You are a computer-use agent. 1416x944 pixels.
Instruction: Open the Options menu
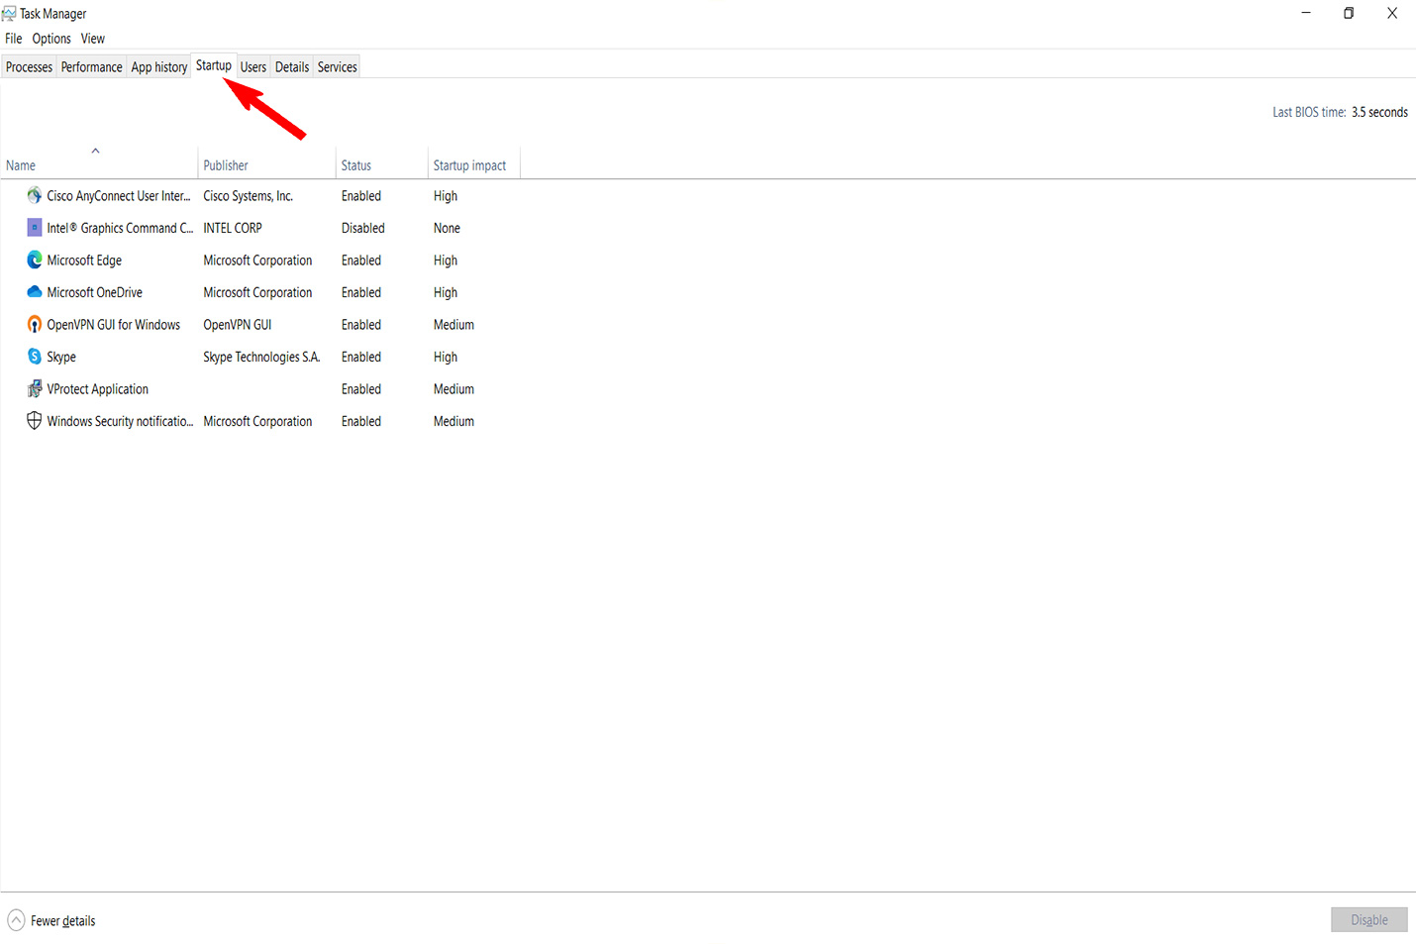[51, 39]
